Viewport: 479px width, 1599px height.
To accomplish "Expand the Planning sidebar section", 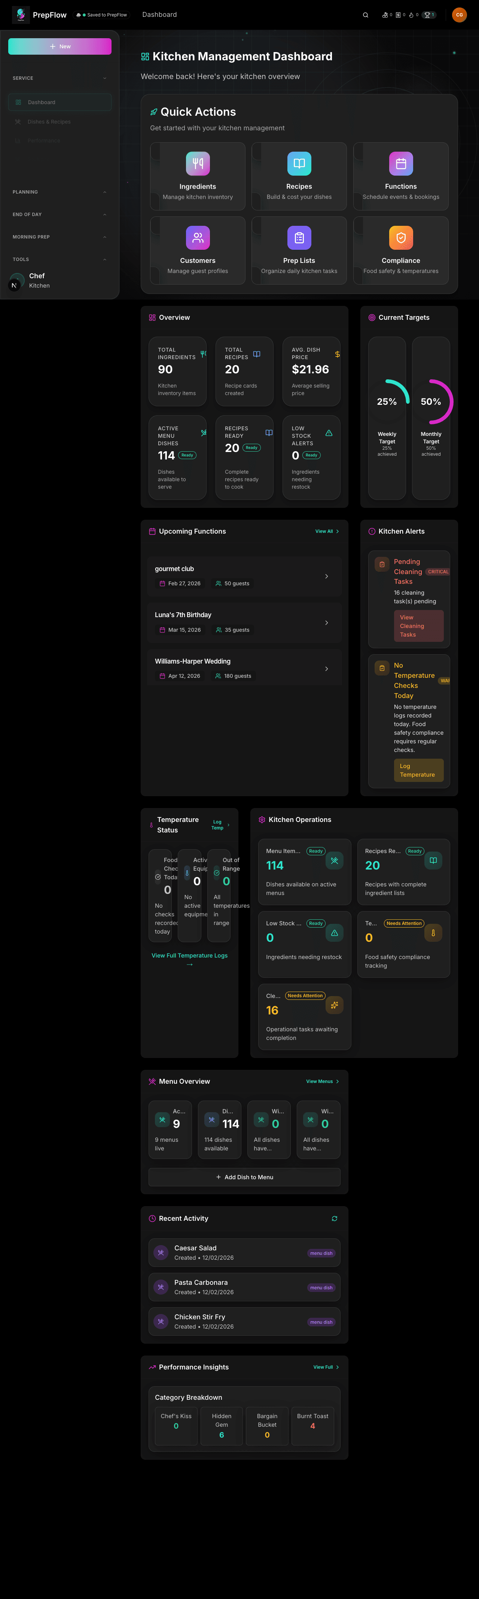I will [60, 192].
